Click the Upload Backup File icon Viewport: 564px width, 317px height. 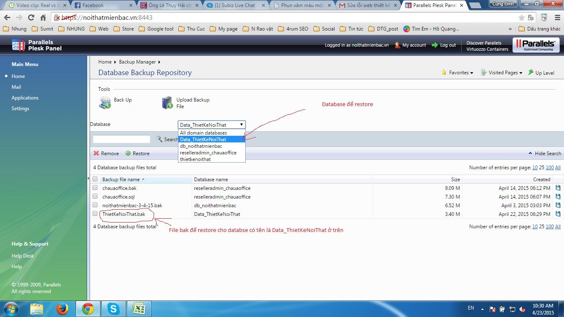point(167,103)
